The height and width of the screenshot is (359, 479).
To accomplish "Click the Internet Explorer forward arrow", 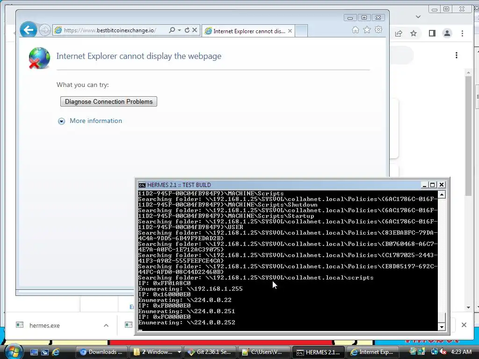I will (x=44, y=30).
